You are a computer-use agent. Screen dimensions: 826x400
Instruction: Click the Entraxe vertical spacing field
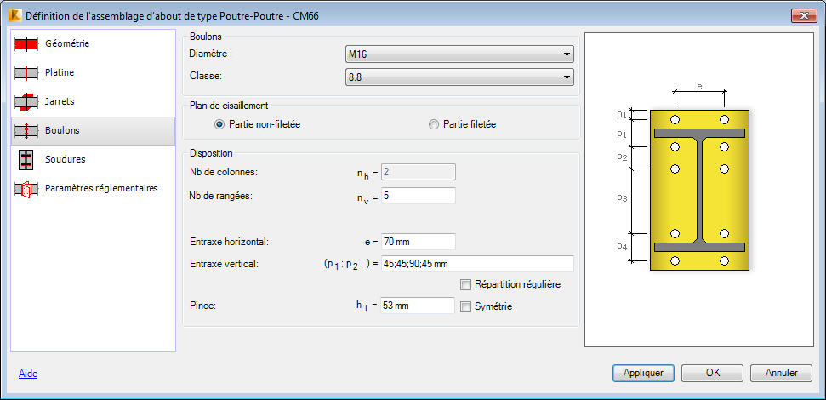[x=476, y=264]
